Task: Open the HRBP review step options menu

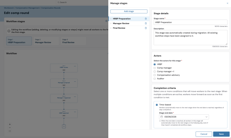Action: pyautogui.click(x=75, y=66)
